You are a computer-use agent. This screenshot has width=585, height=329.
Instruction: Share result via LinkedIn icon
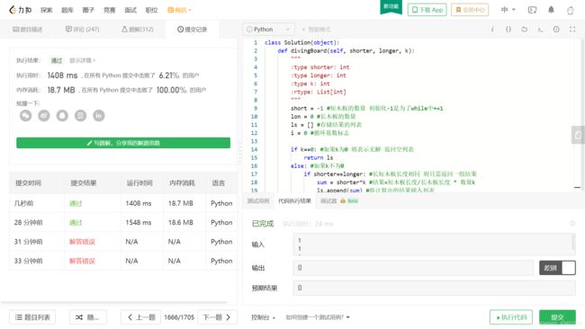click(99, 115)
